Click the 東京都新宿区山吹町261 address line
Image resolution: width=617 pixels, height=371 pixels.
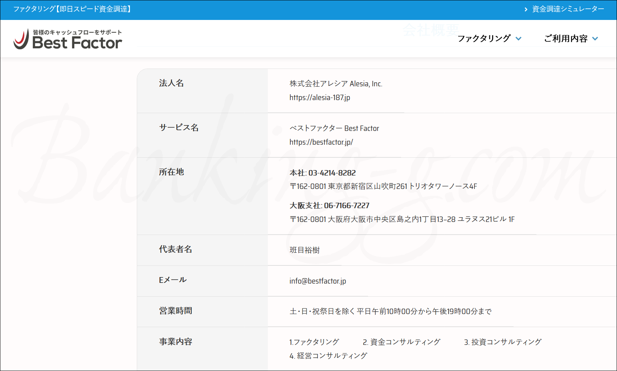point(383,186)
